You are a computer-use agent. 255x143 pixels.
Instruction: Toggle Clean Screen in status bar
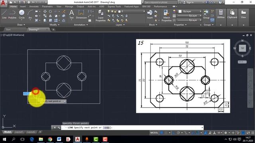(x=248, y=133)
